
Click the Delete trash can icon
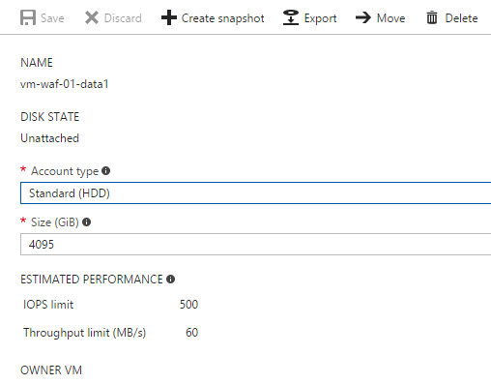pyautogui.click(x=432, y=17)
